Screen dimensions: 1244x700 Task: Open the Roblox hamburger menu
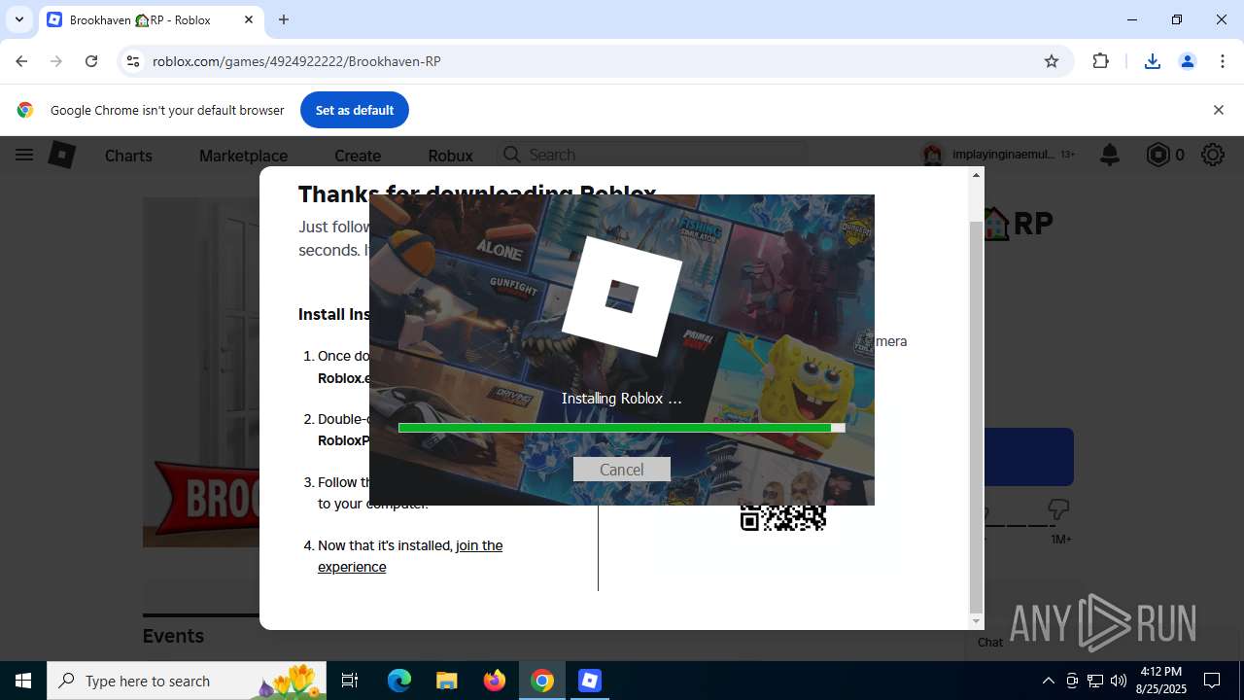tap(24, 155)
